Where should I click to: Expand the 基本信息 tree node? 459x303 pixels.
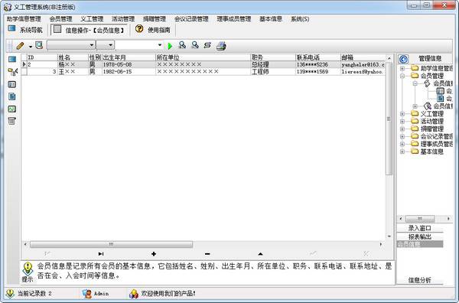tap(402, 151)
